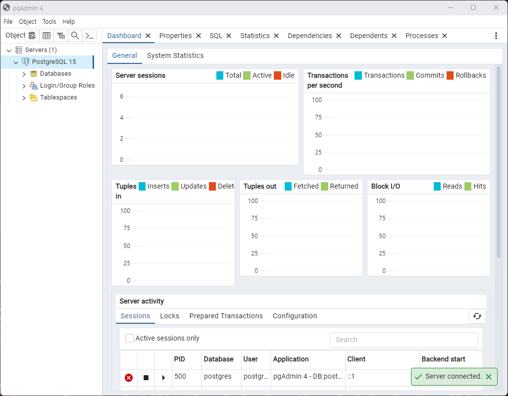Open Search Objects magnifier icon

coord(75,36)
